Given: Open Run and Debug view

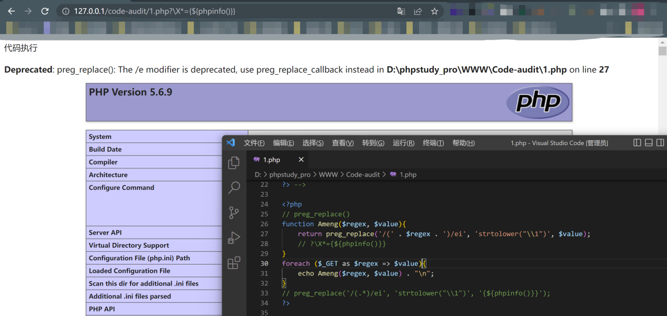Looking at the screenshot, I should 234,238.
